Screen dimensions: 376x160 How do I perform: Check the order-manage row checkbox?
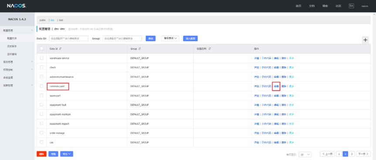tap(42, 133)
